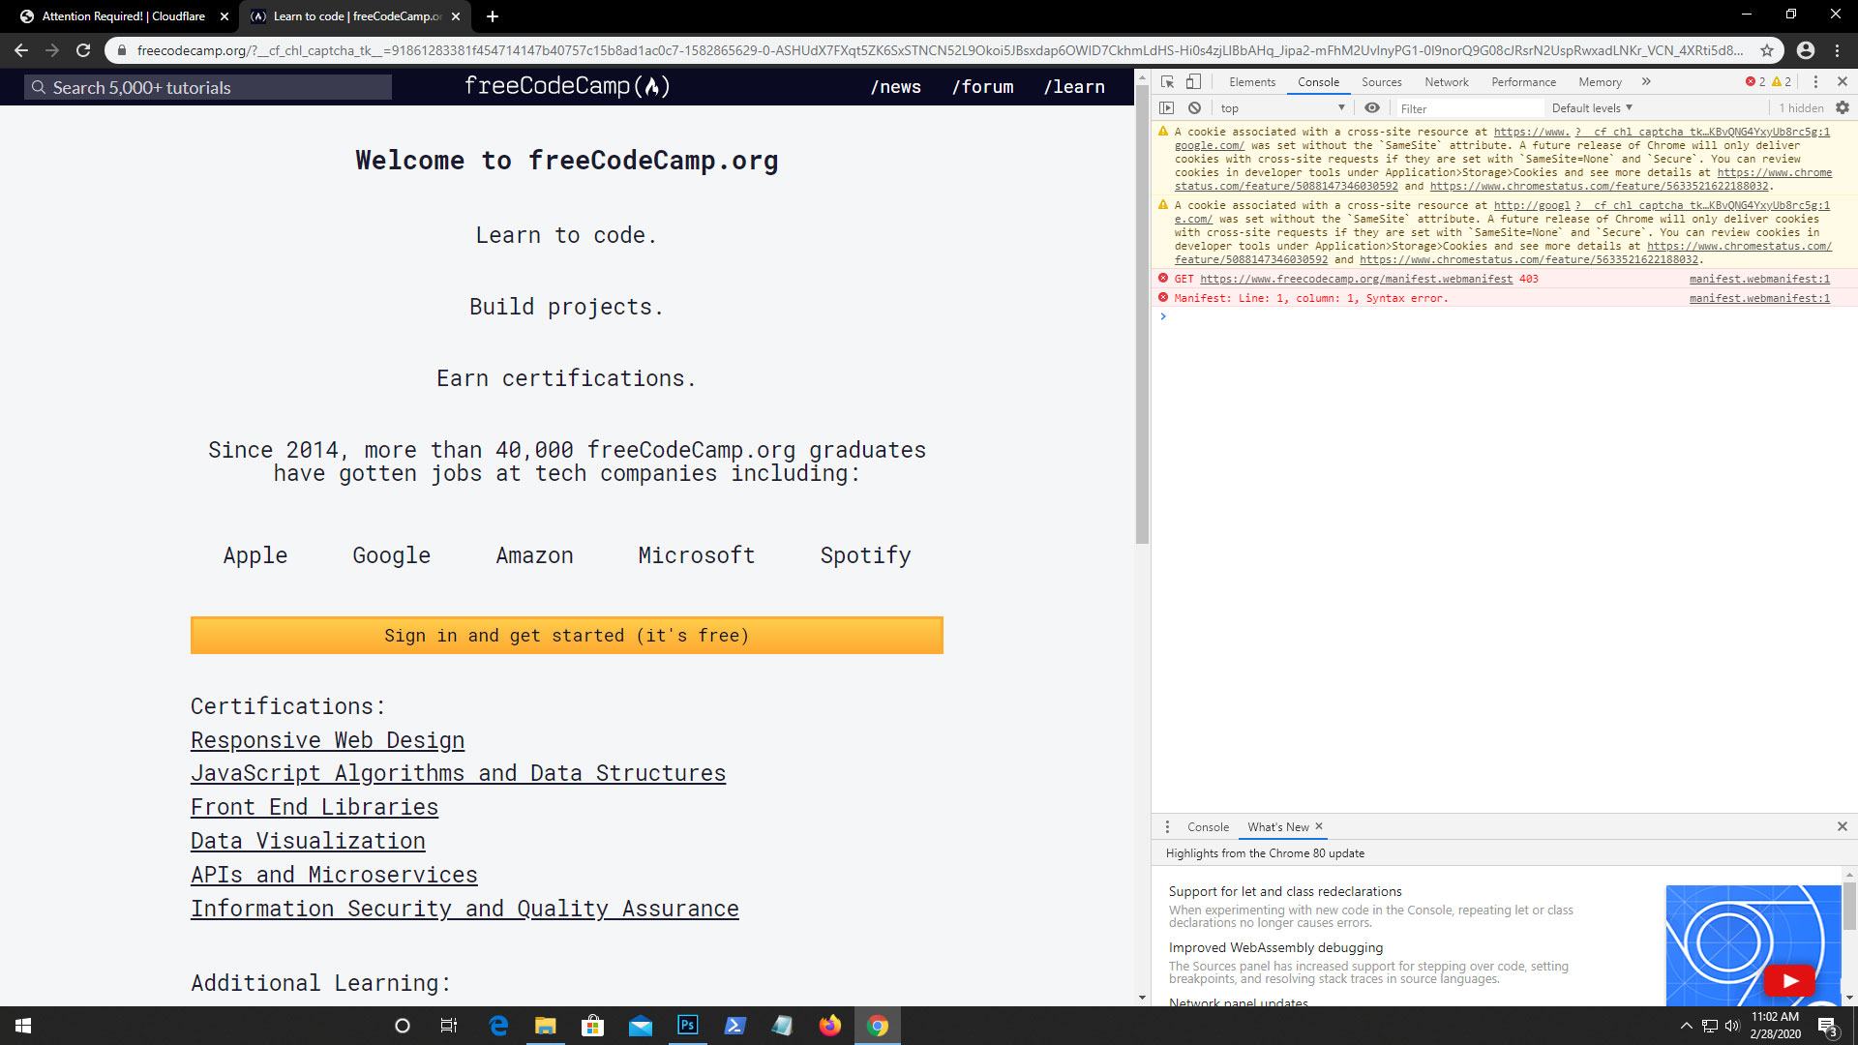The width and height of the screenshot is (1858, 1045).
Task: Switch to the Network tab
Action: coord(1447,82)
